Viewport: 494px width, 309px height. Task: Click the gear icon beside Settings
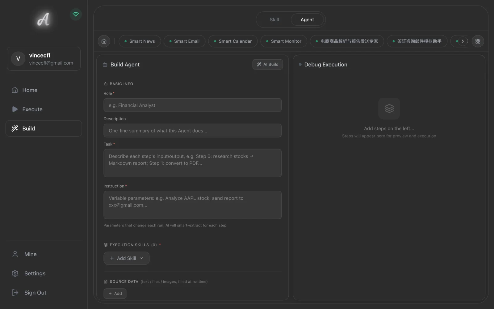(x=15, y=273)
